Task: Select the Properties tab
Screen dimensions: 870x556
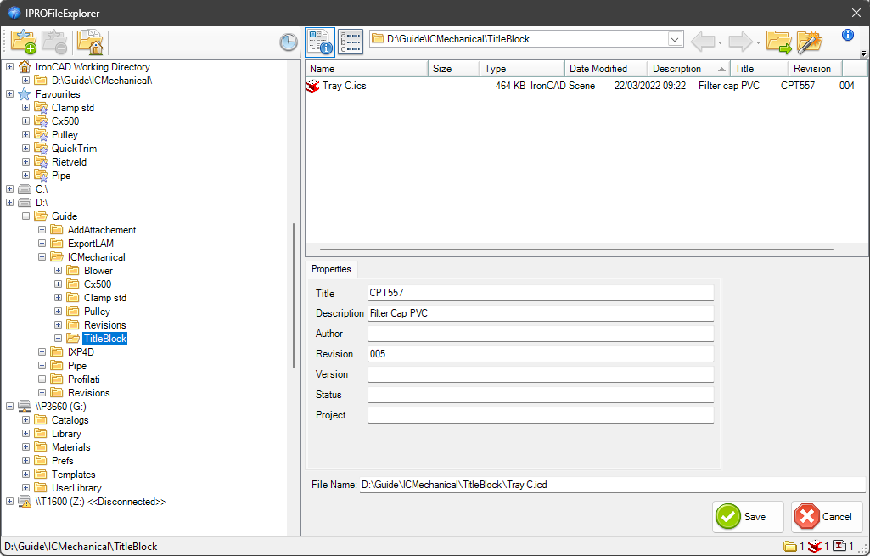Action: [x=331, y=269]
